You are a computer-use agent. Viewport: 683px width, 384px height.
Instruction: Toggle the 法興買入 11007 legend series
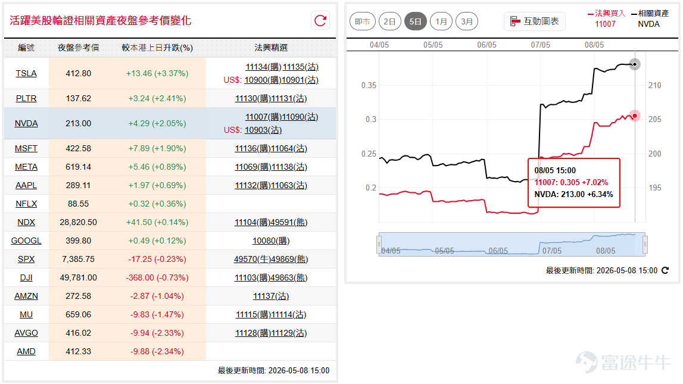pyautogui.click(x=606, y=18)
